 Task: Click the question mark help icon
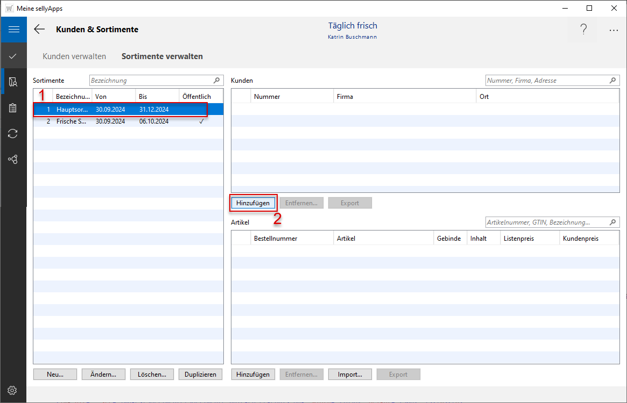coord(583,30)
